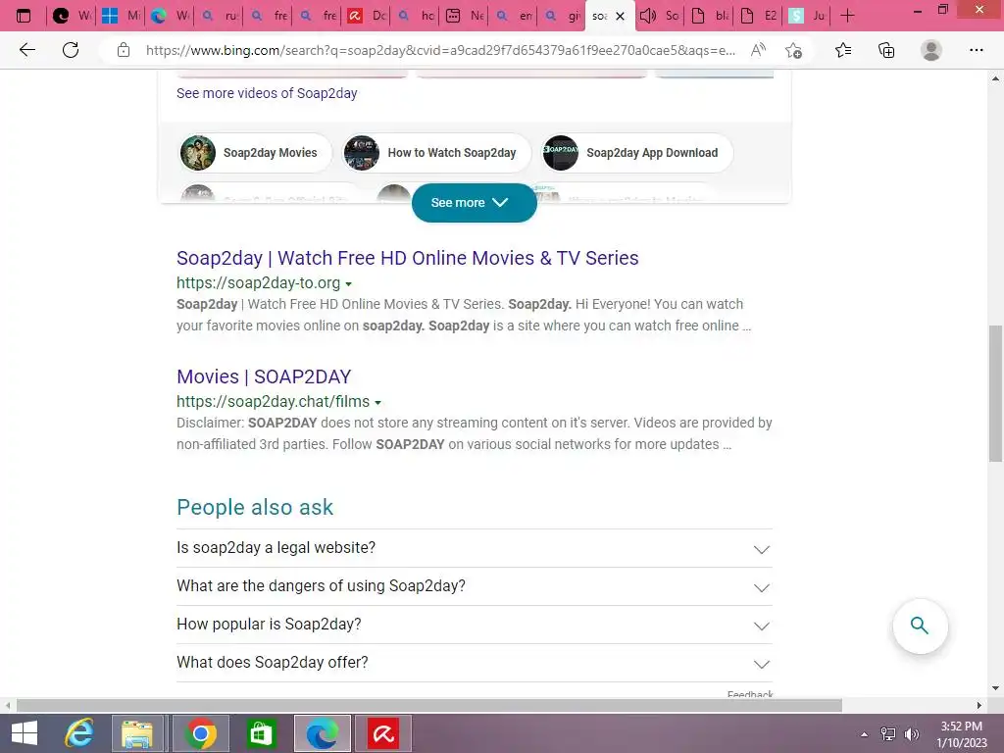Click the 'People also ask' heading
Image resolution: width=1004 pixels, height=753 pixels.
(255, 508)
